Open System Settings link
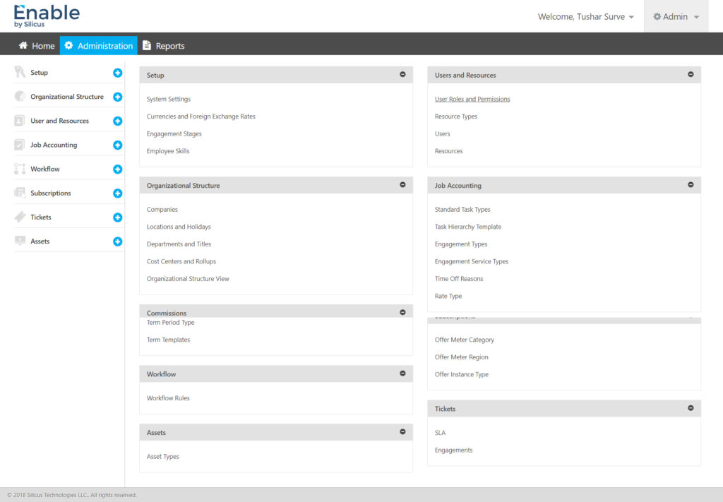 pyautogui.click(x=168, y=99)
